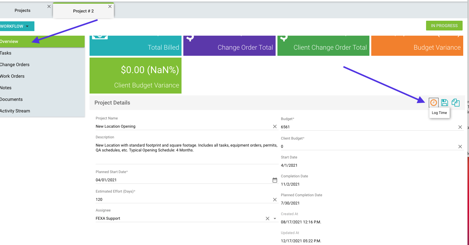Screen dimensions: 469x245
Task: Close the Project # 2 tab
Action: click(x=110, y=6)
